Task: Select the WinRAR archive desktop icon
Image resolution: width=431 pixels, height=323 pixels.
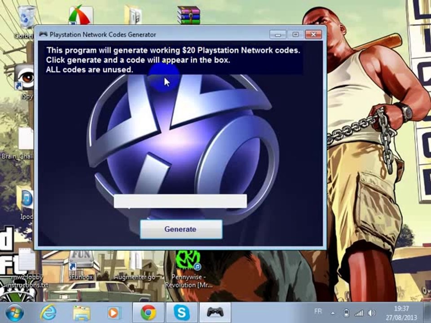Action: tap(189, 15)
